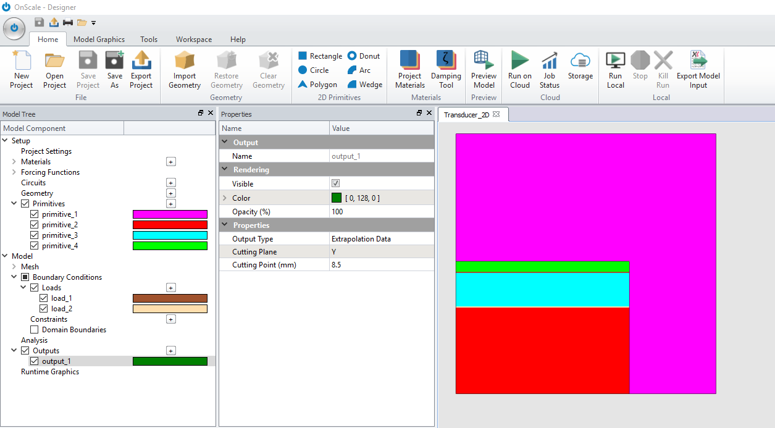Collapse the Outputs tree node
Viewport: 775px width, 428px height.
tap(15, 351)
